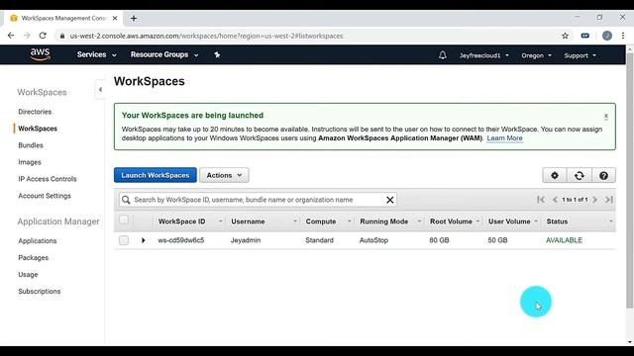
Task: Click the browser extension icon
Action: click(585, 36)
